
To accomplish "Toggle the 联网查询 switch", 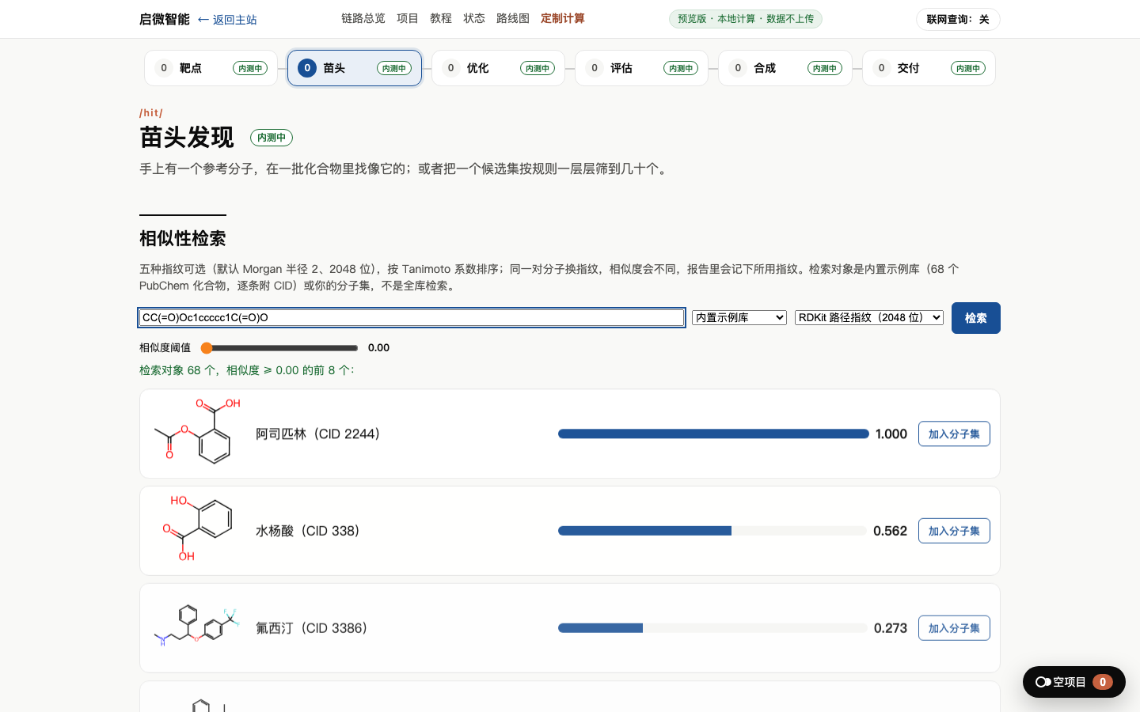I will [958, 19].
